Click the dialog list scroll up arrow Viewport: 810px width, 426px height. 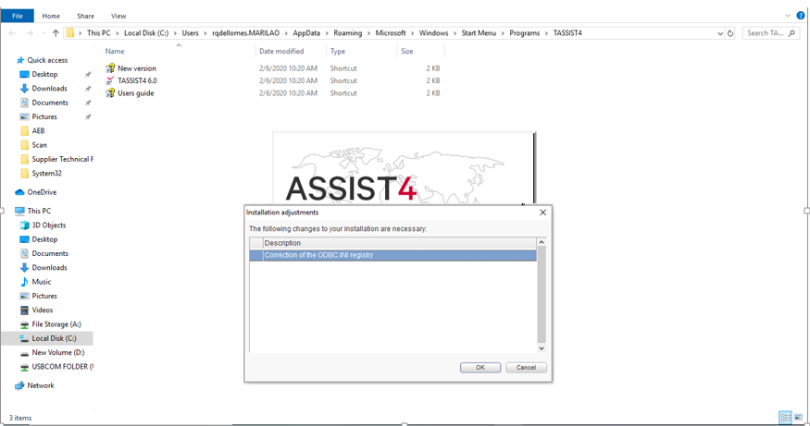[542, 242]
